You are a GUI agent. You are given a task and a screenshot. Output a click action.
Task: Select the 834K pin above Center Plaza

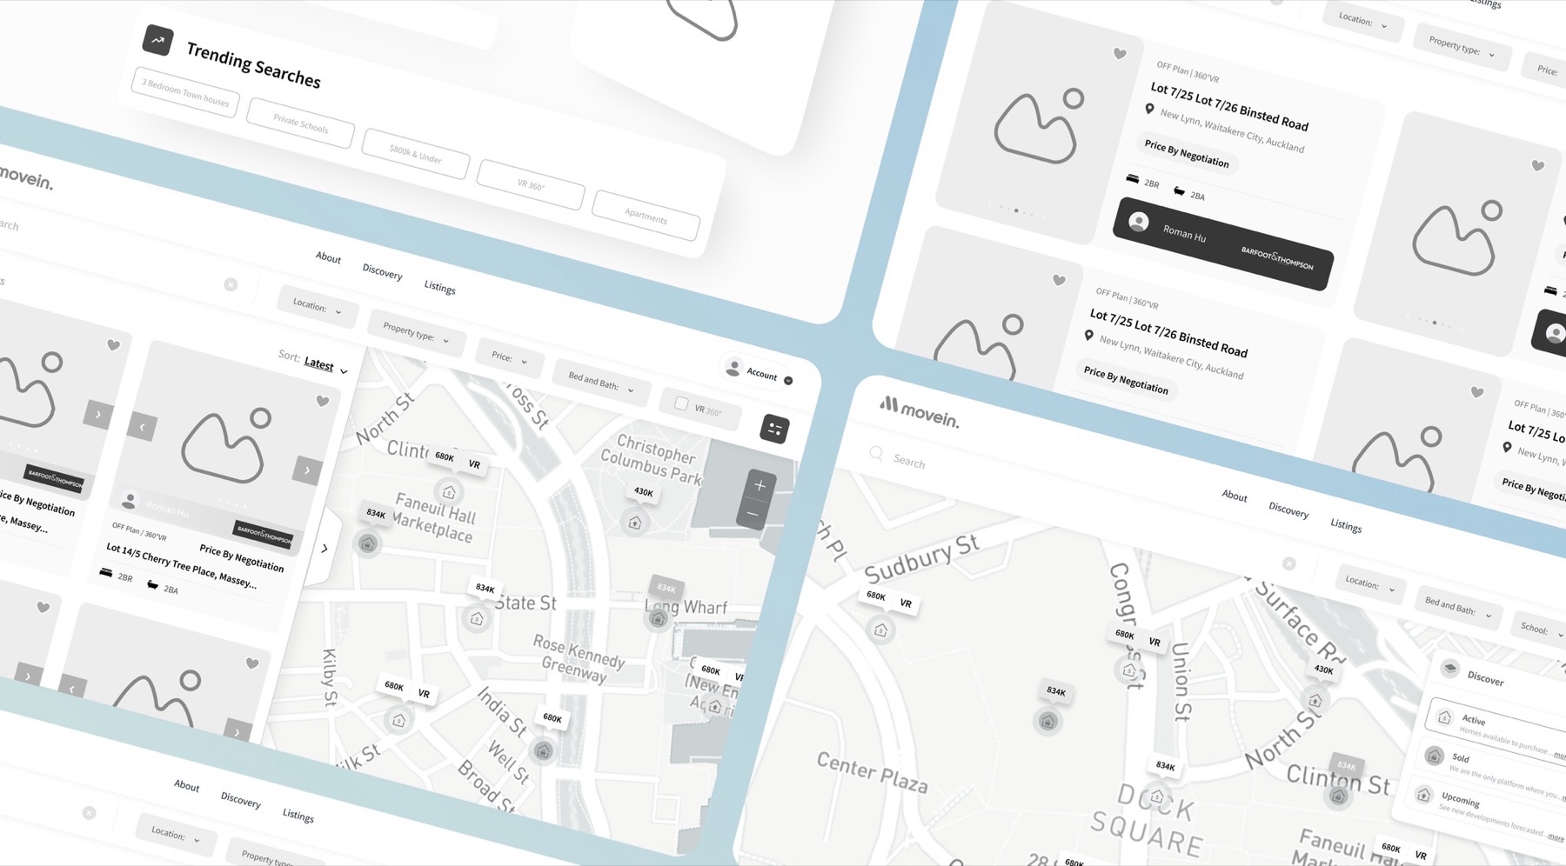1048,721
